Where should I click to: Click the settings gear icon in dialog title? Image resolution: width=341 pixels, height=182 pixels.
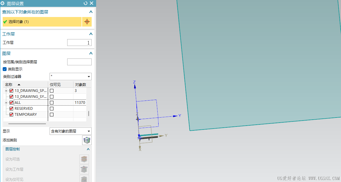coord(3,3)
